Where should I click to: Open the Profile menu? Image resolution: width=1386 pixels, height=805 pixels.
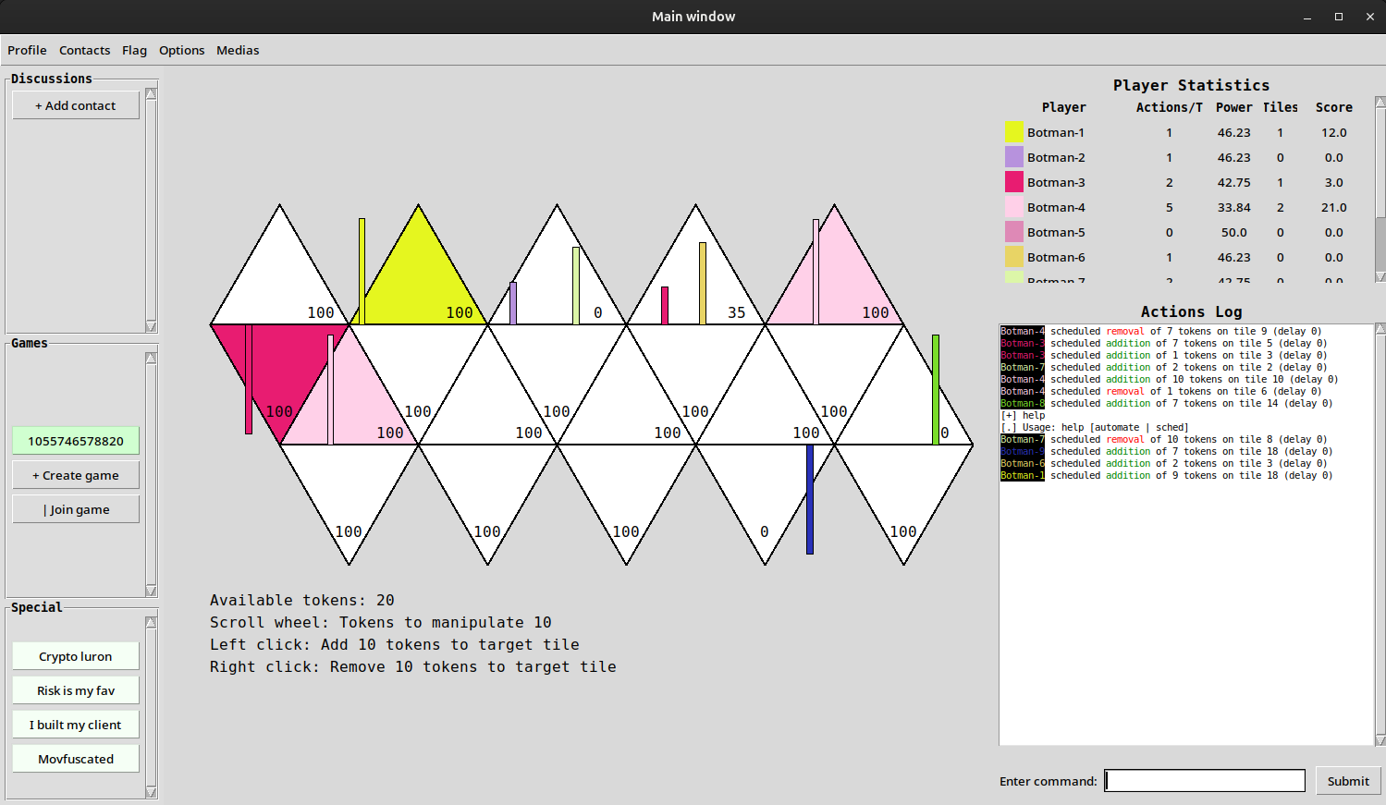[x=27, y=50]
